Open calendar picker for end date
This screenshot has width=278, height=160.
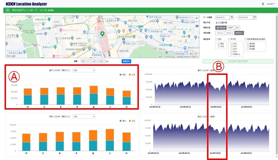pyautogui.click(x=254, y=17)
